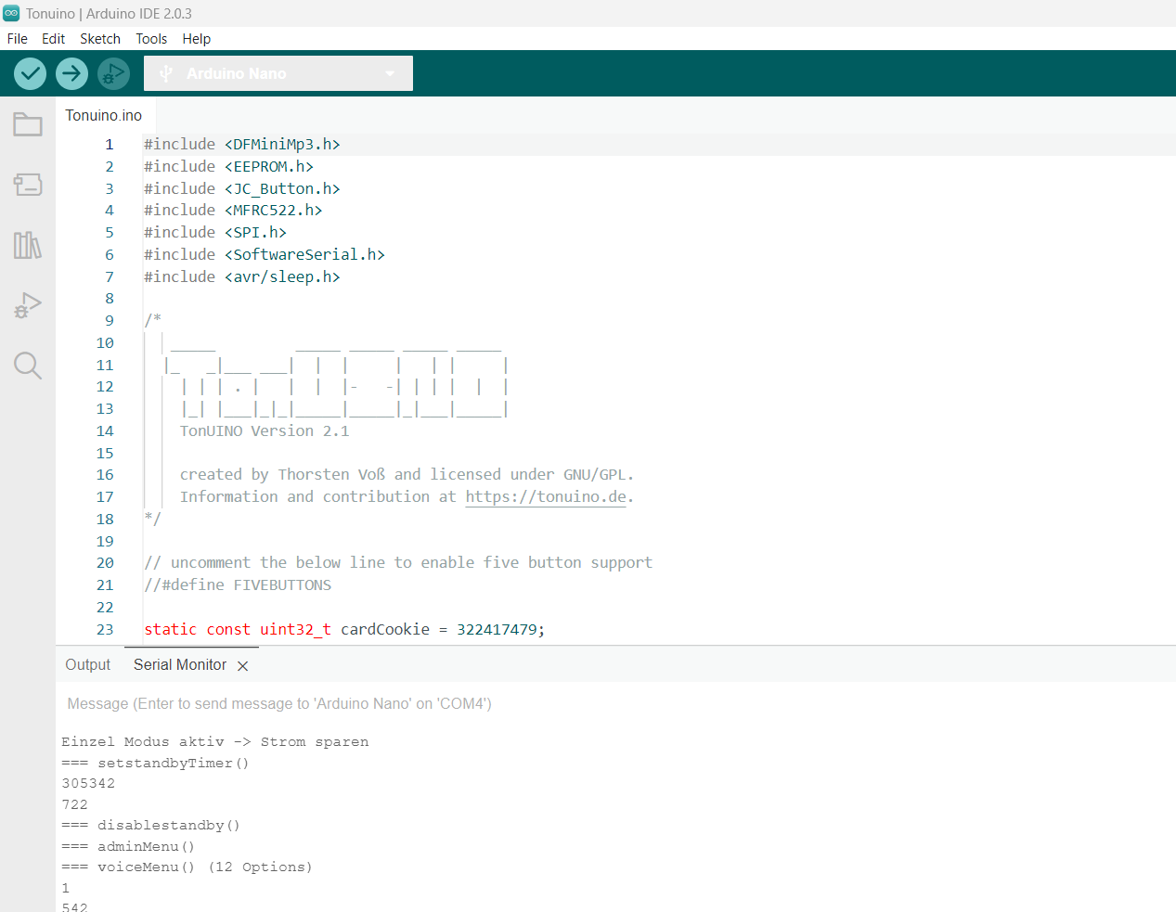Switch to the Output tab

click(x=88, y=665)
